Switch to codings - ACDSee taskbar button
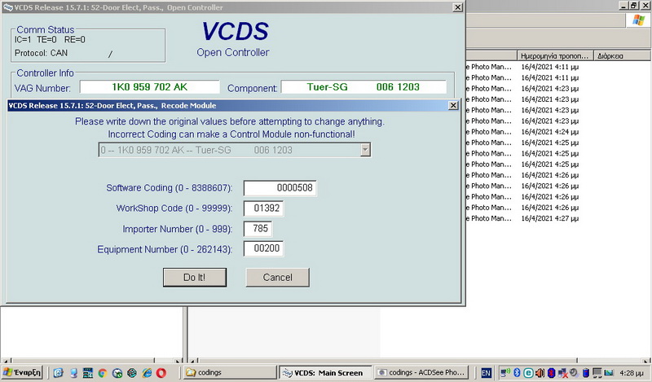The width and height of the screenshot is (652, 382). (x=421, y=372)
